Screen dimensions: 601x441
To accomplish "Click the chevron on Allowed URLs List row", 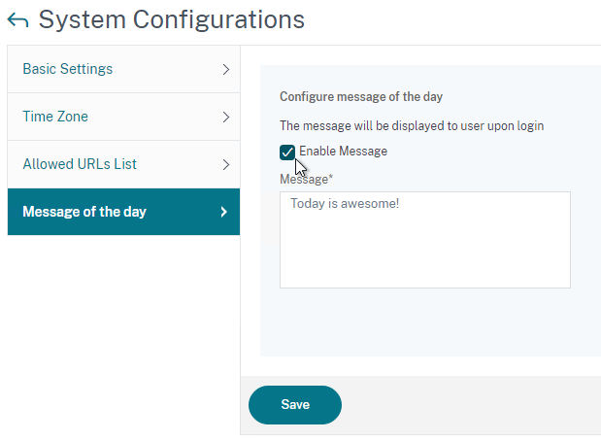I will click(x=226, y=164).
